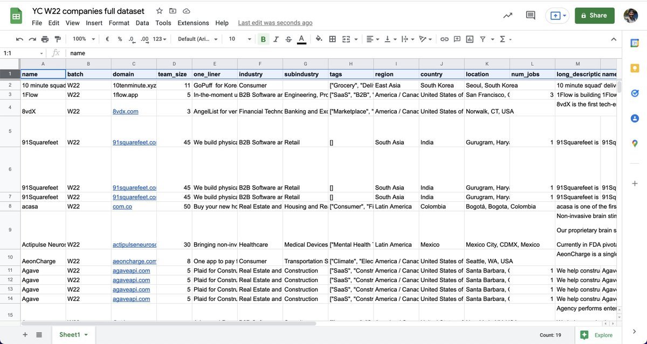647x344 pixels.
Task: Redo the last undone action
Action: (32, 39)
